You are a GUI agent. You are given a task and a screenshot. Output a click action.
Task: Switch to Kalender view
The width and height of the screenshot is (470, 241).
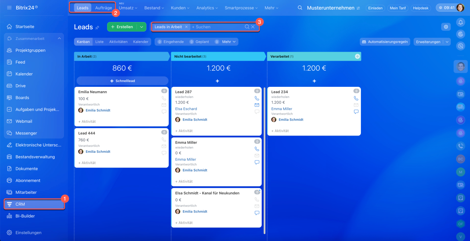click(141, 42)
